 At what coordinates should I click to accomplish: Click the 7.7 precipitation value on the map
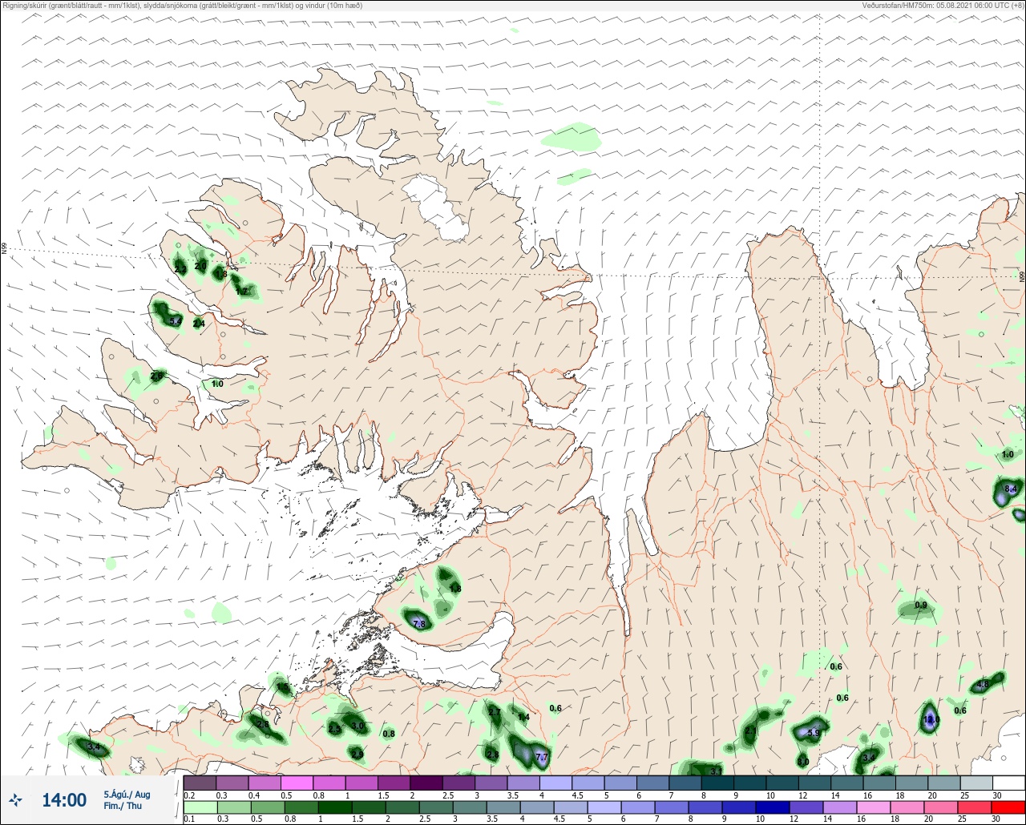[541, 757]
